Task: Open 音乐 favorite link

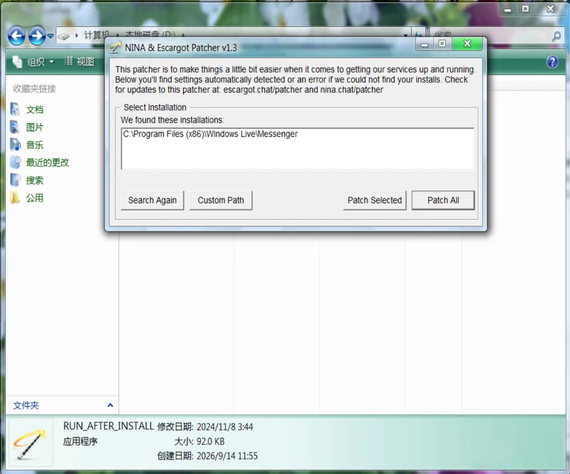Action: (x=34, y=145)
